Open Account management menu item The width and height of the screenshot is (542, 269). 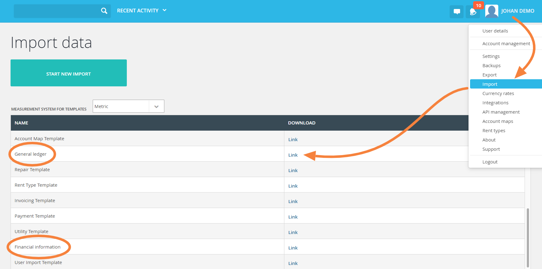(x=506, y=44)
